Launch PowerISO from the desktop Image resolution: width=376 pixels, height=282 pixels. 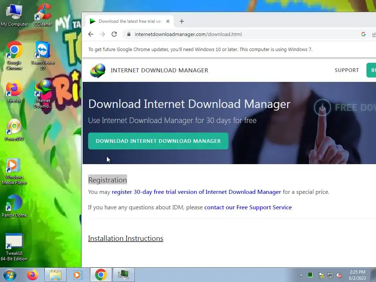(x=14, y=130)
